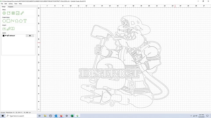The image size is (211, 118).
Task: Open the View menu
Action: pos(16,4)
